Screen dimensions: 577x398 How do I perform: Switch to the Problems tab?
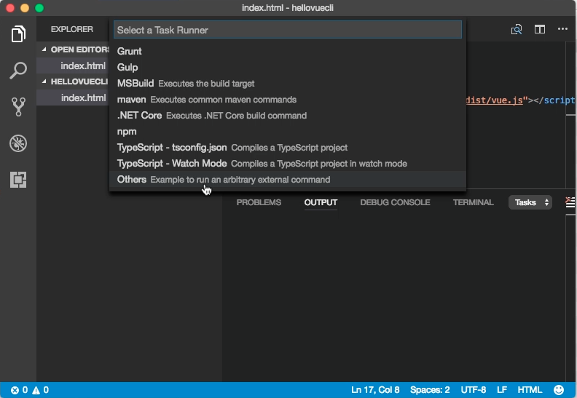(x=259, y=202)
